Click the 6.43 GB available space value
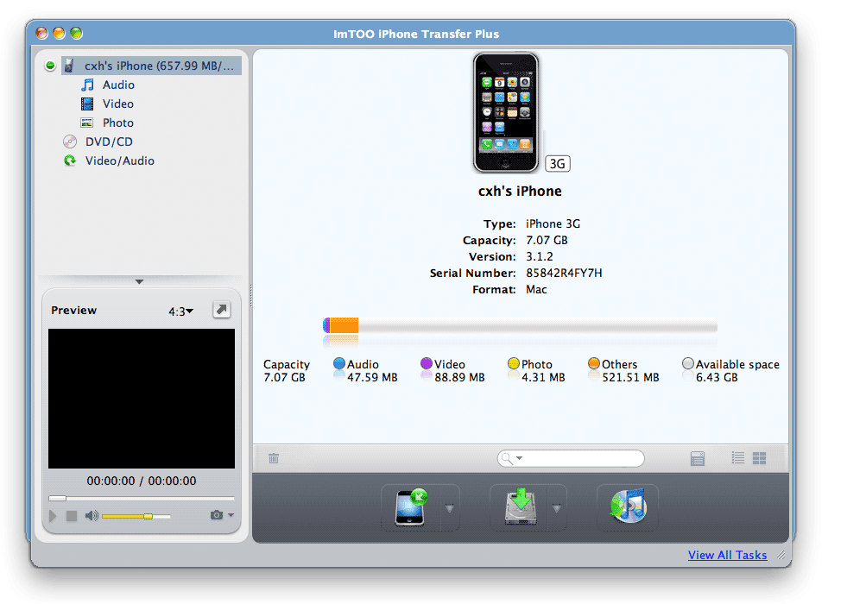Viewport: 847px width, 604px height. pyautogui.click(x=717, y=377)
